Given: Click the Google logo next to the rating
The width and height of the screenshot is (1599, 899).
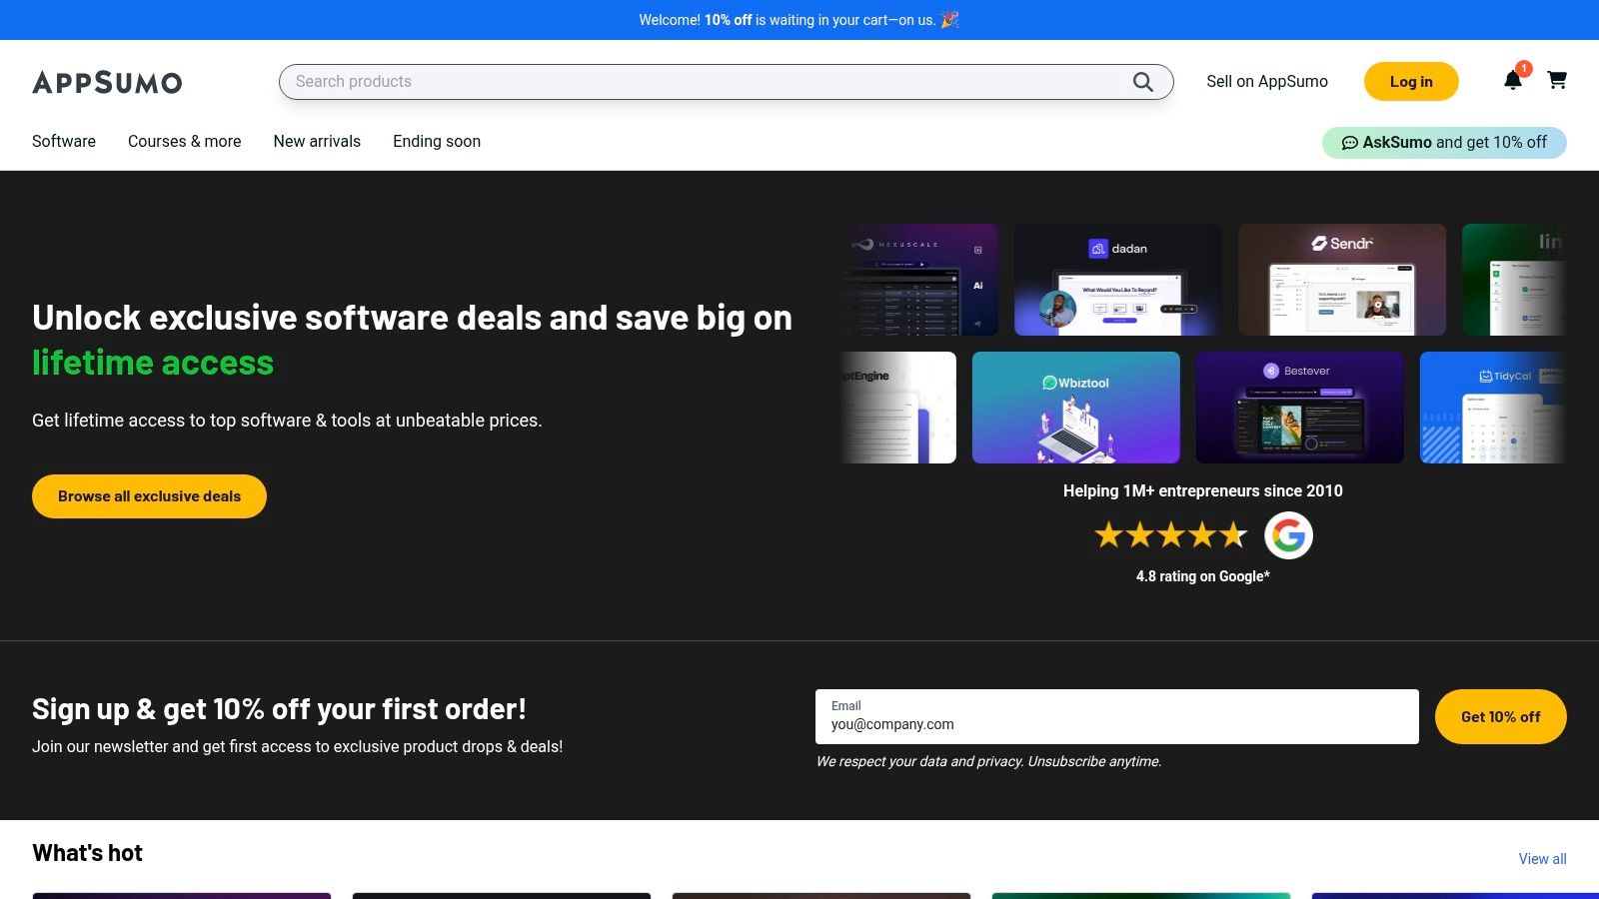Looking at the screenshot, I should [x=1289, y=535].
